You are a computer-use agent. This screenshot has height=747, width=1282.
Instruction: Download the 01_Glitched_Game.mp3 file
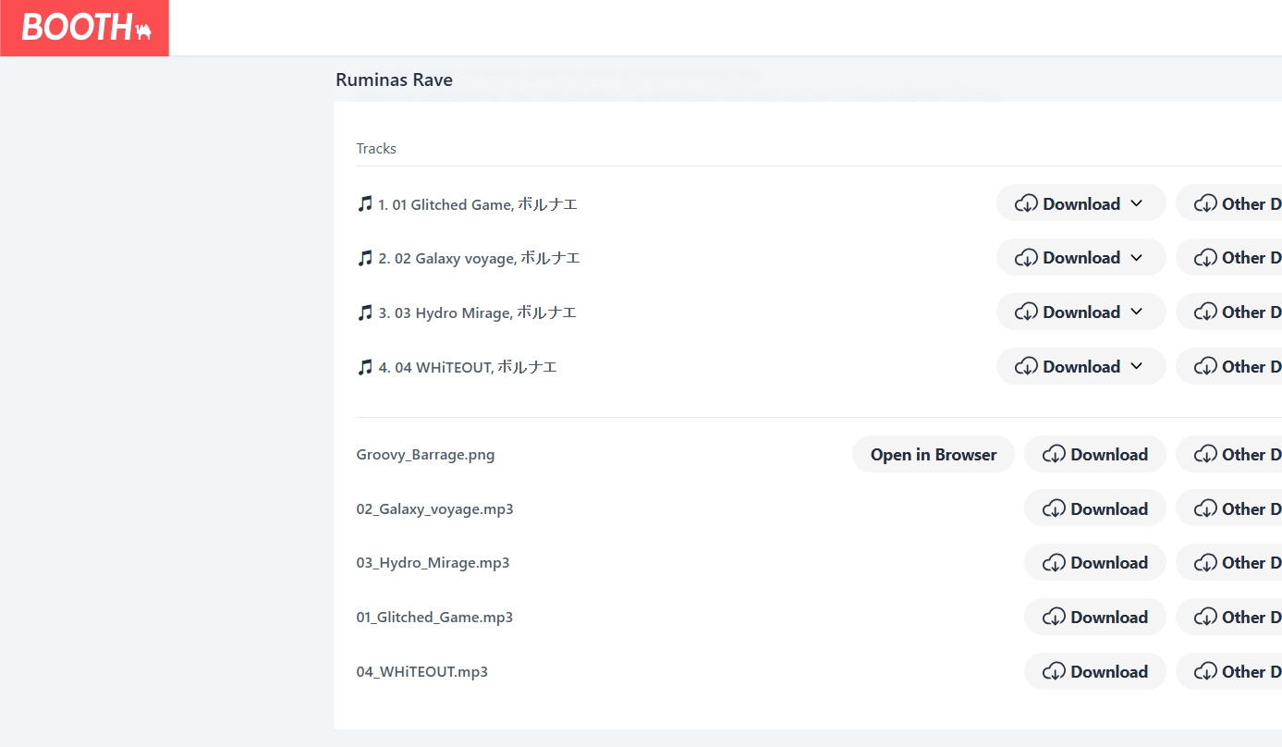1095,618
